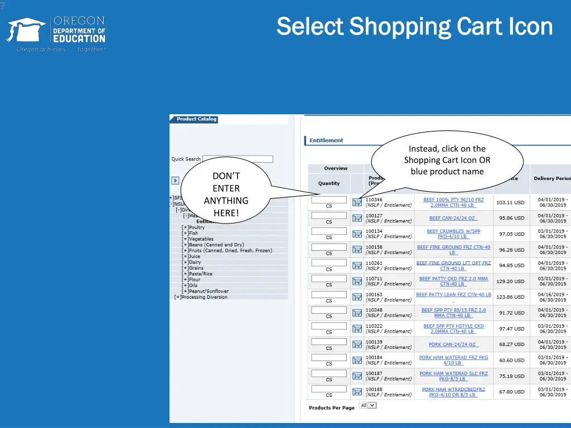Open PORK HAM WATERAD SLC FRZ link

[453, 376]
